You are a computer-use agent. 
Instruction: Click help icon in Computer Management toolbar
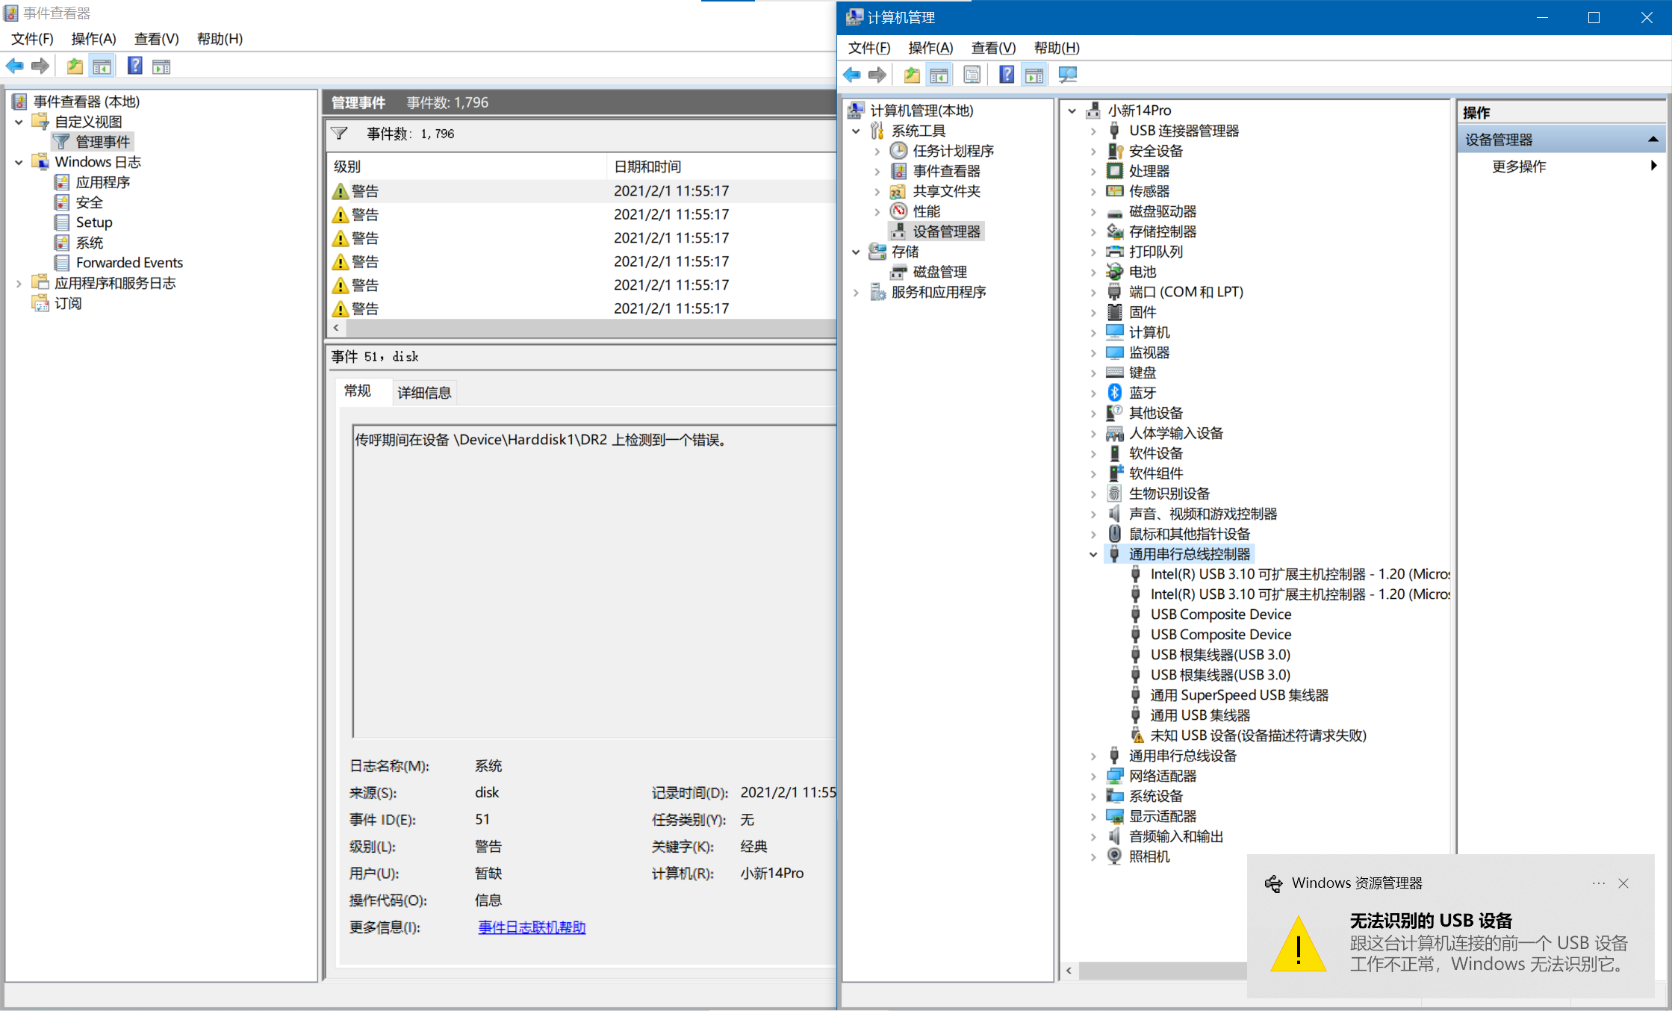[x=1007, y=75]
